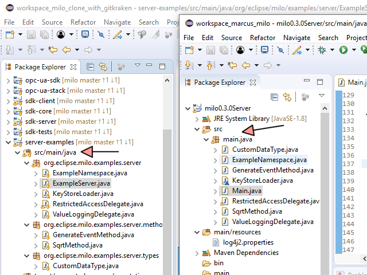Open File menu in left window
367x275 pixels.
(x=9, y=22)
